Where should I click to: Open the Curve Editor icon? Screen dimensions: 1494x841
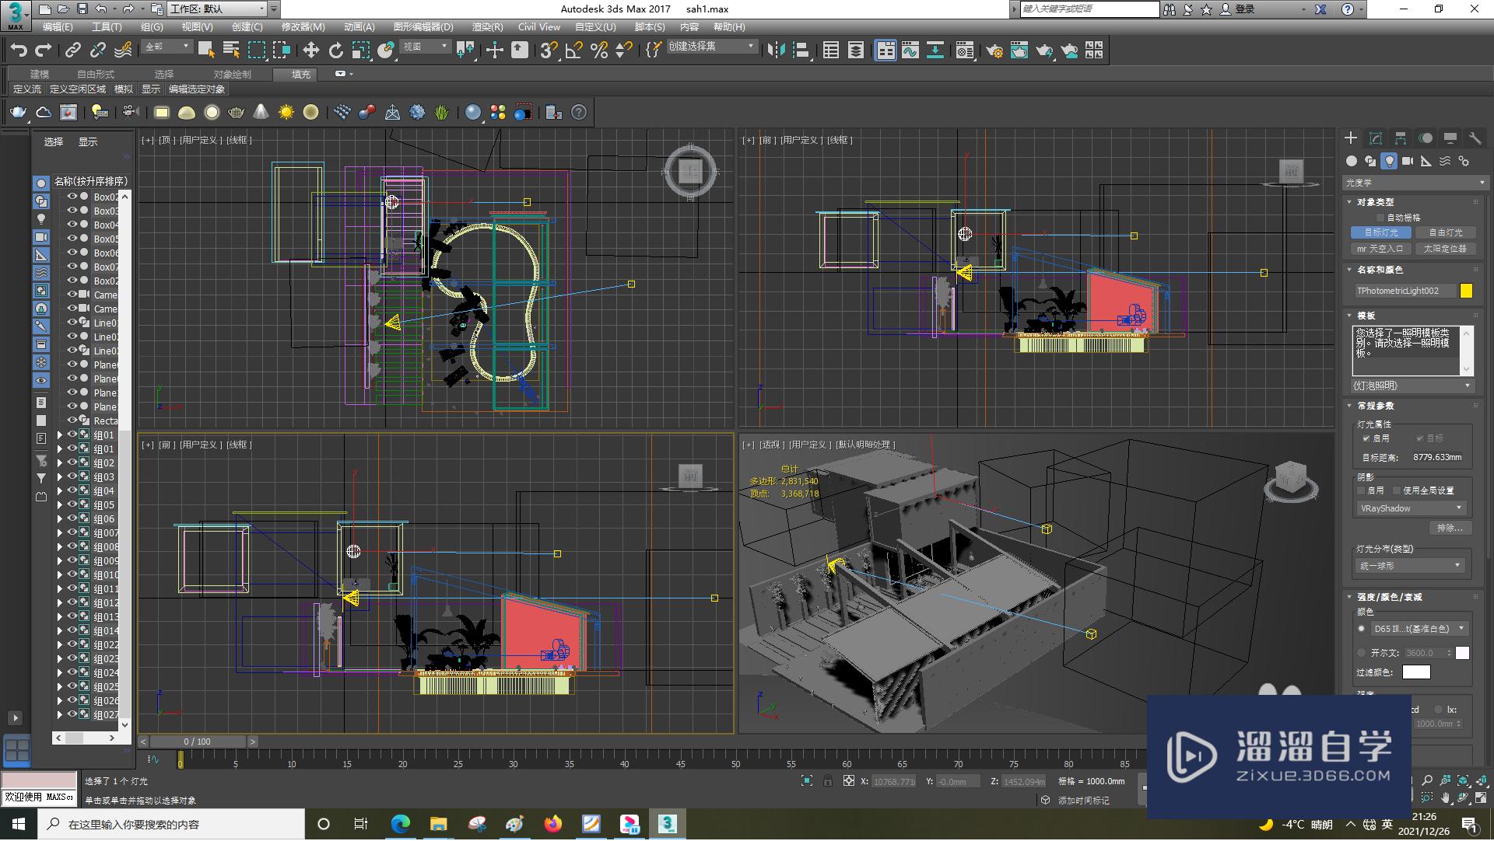point(910,51)
